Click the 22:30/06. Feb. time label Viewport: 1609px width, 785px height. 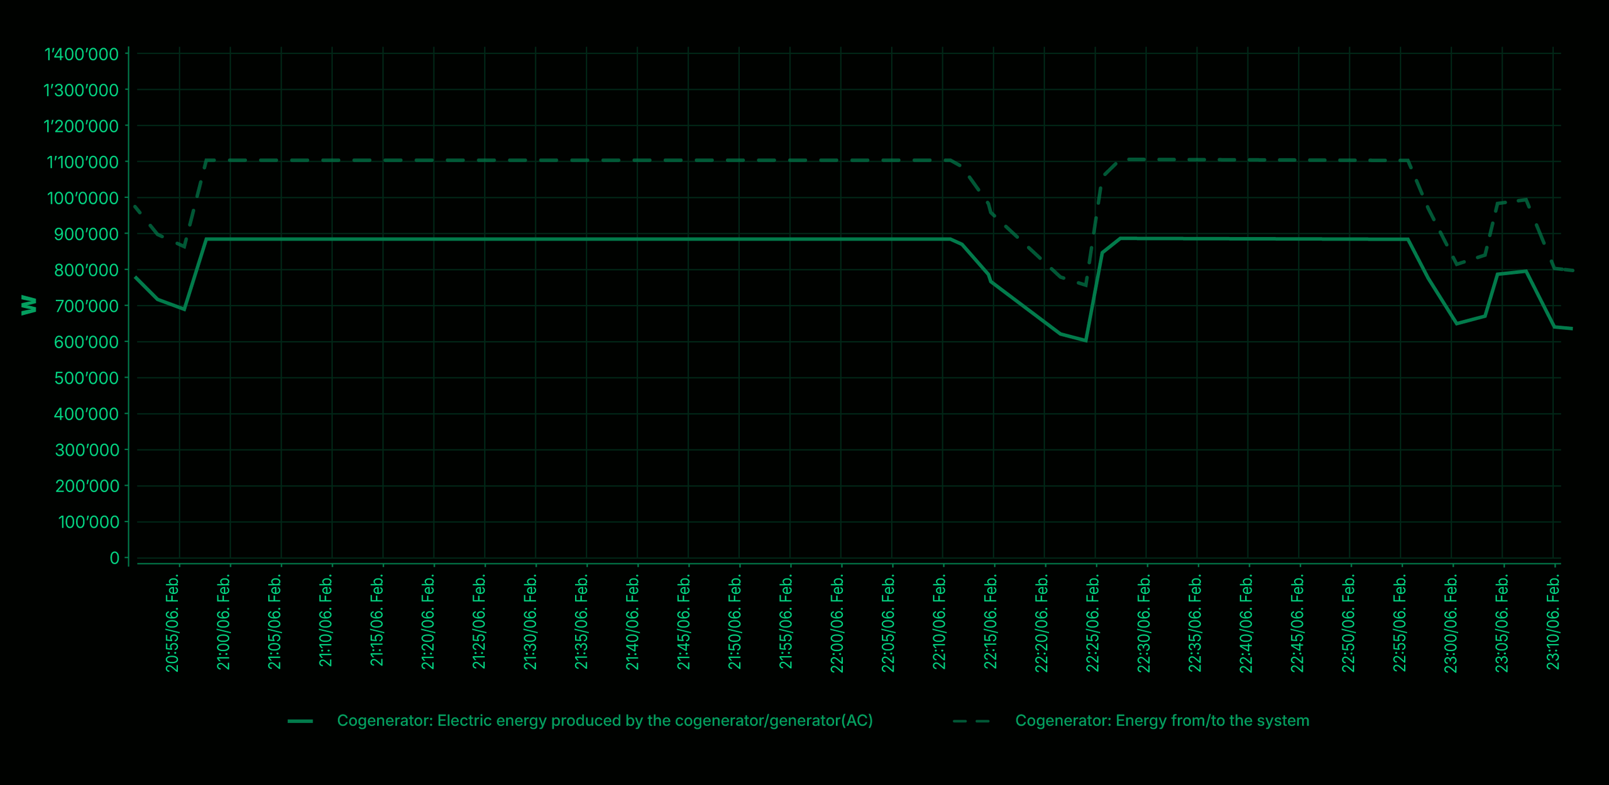pos(1143,623)
